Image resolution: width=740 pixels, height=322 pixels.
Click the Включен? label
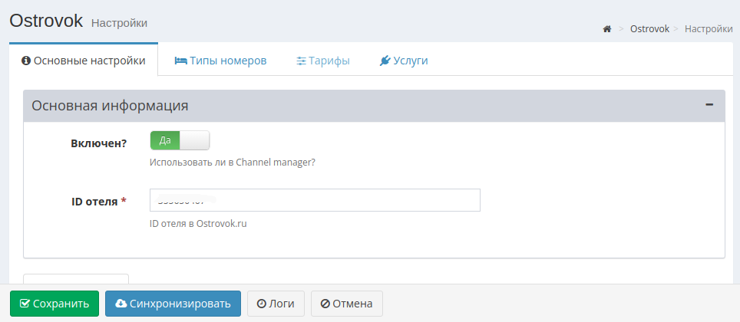98,143
